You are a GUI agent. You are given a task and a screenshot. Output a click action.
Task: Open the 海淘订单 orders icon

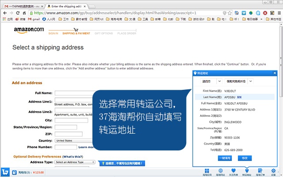point(260,171)
